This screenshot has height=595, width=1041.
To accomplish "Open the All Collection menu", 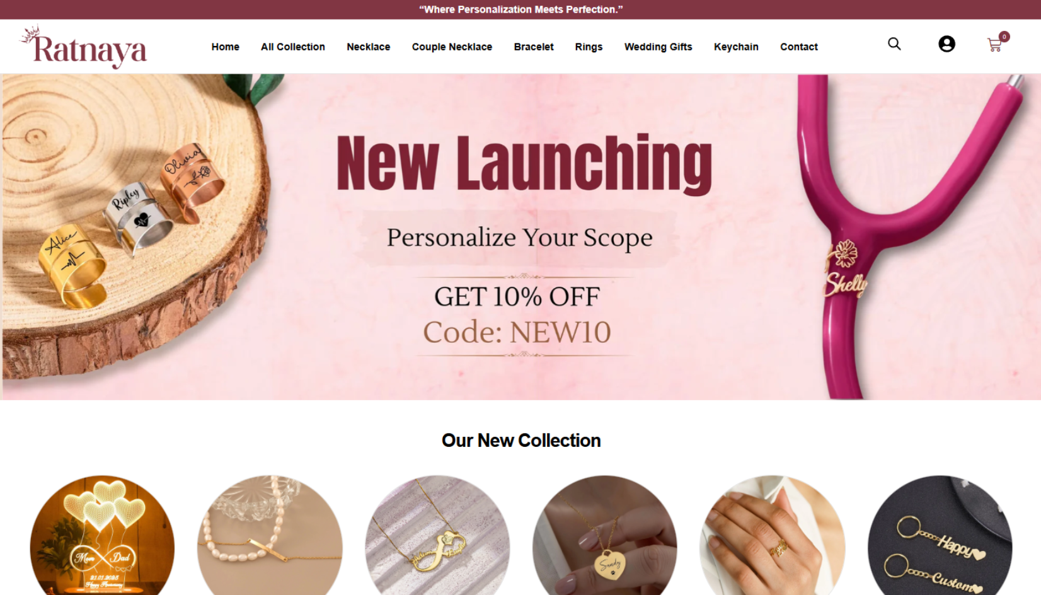I will (x=293, y=47).
